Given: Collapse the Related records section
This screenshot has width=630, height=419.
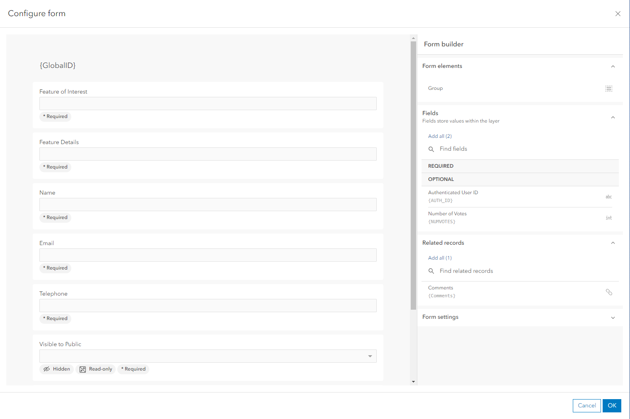Looking at the screenshot, I should [x=613, y=243].
